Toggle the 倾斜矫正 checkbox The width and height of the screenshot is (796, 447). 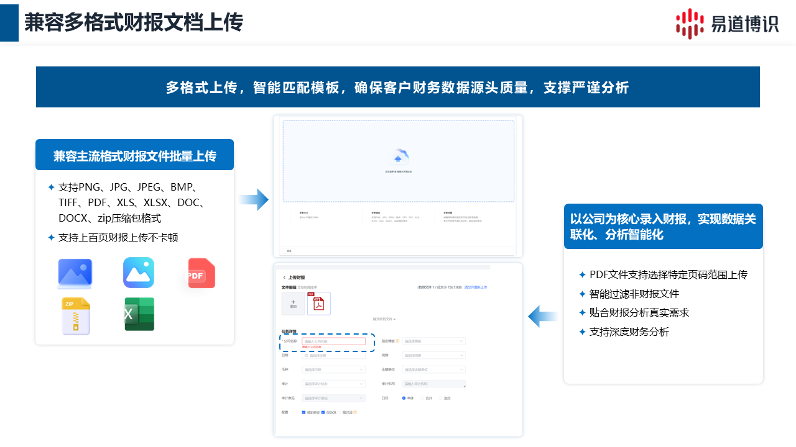[303, 412]
